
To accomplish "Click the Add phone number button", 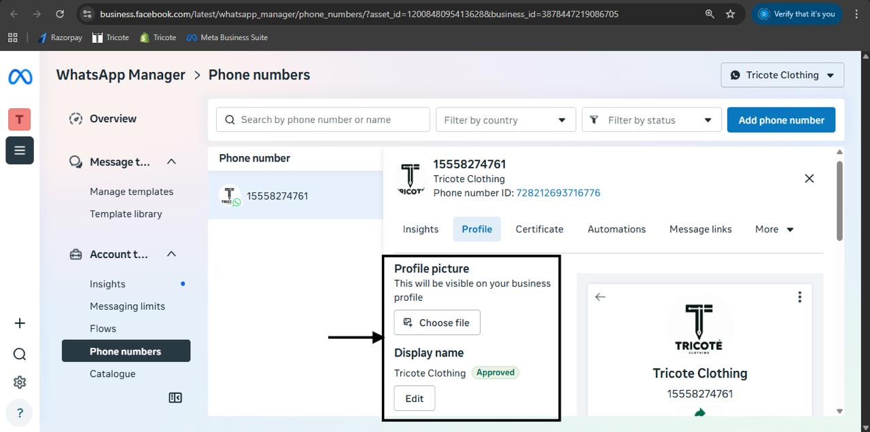I will click(781, 120).
